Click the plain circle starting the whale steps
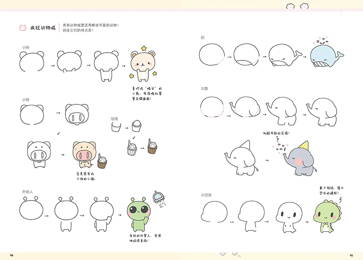 point(212,54)
